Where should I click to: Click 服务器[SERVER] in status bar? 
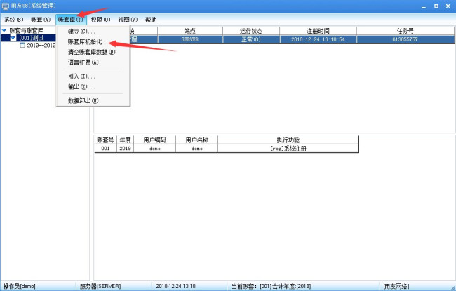click(100, 286)
